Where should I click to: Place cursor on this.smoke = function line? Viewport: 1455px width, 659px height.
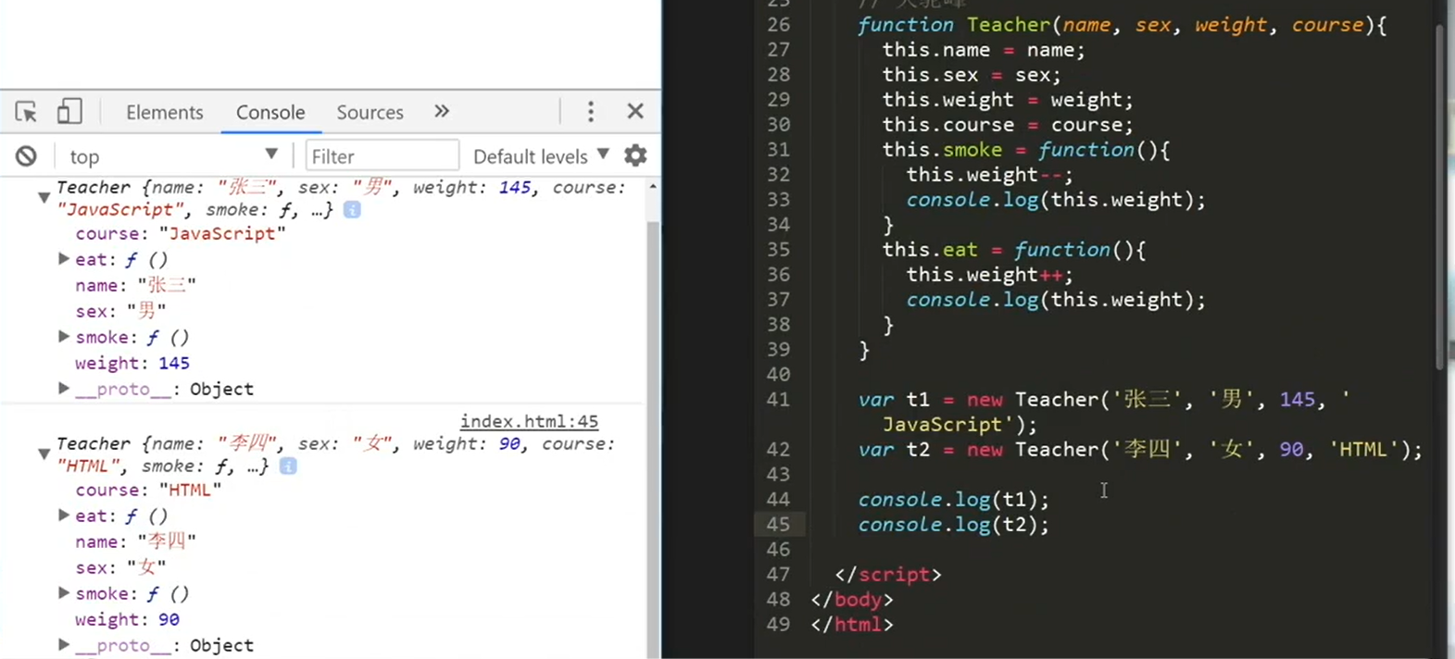coord(1026,150)
